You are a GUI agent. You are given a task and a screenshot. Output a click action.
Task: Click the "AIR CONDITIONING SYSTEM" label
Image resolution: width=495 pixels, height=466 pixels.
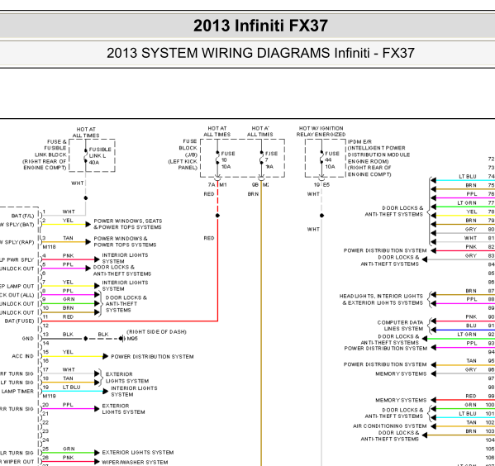pyautogui.click(x=389, y=426)
